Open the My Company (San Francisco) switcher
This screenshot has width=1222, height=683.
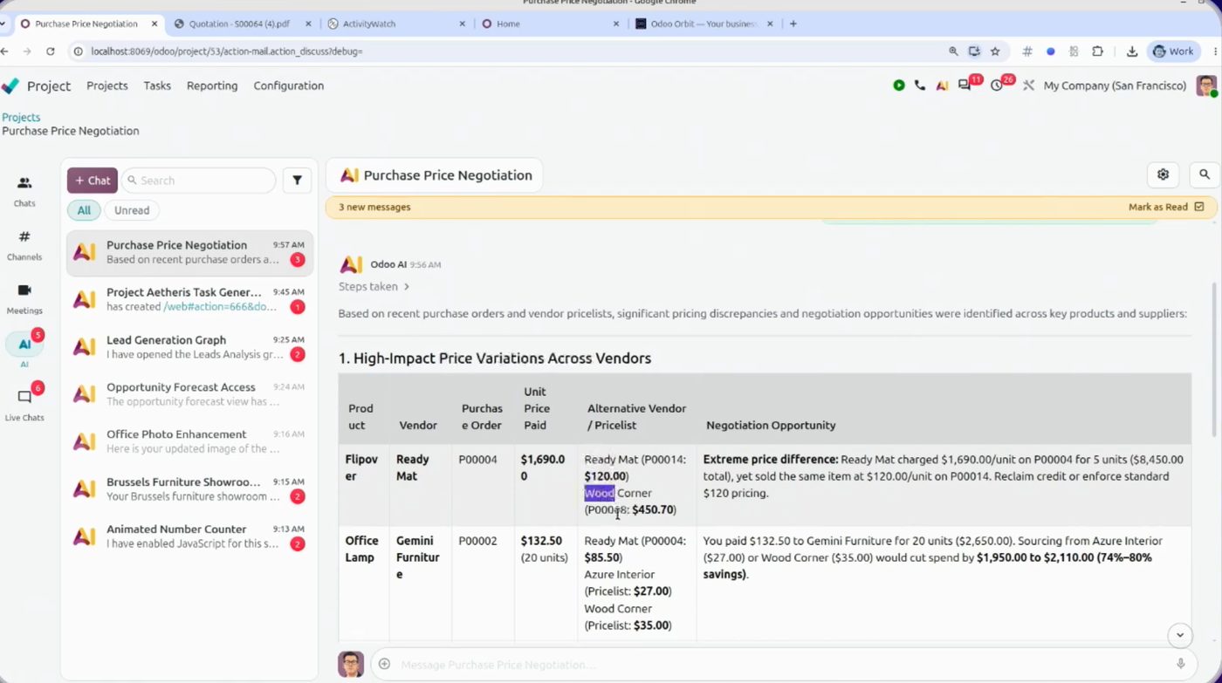1115,85
